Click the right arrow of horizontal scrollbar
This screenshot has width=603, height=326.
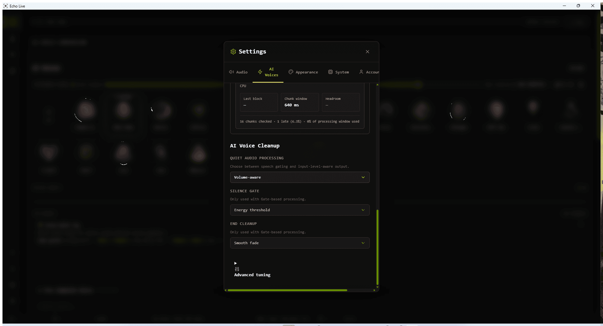point(374,290)
